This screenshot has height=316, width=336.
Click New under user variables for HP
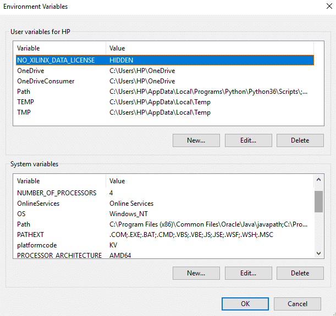pos(196,140)
